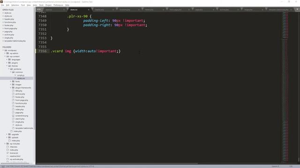Open screenshot.png image file icon
Image resolution: width=300 pixels, height=168 pixels.
click(13, 116)
